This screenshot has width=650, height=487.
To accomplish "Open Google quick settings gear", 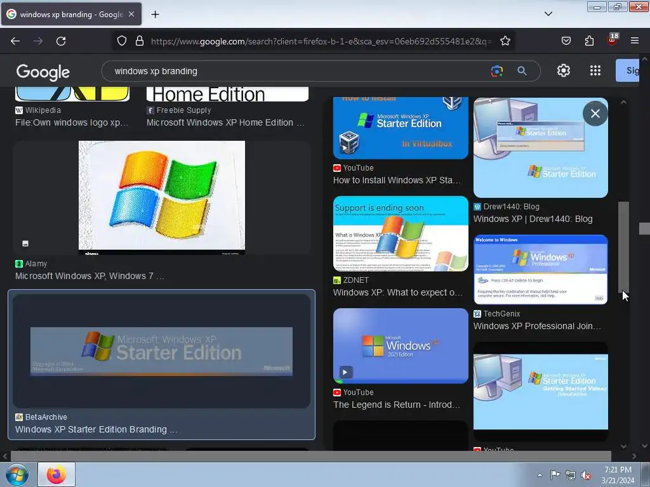I will click(x=564, y=71).
